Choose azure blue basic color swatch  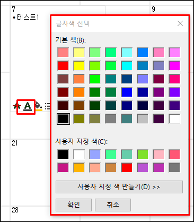click(x=143, y=53)
